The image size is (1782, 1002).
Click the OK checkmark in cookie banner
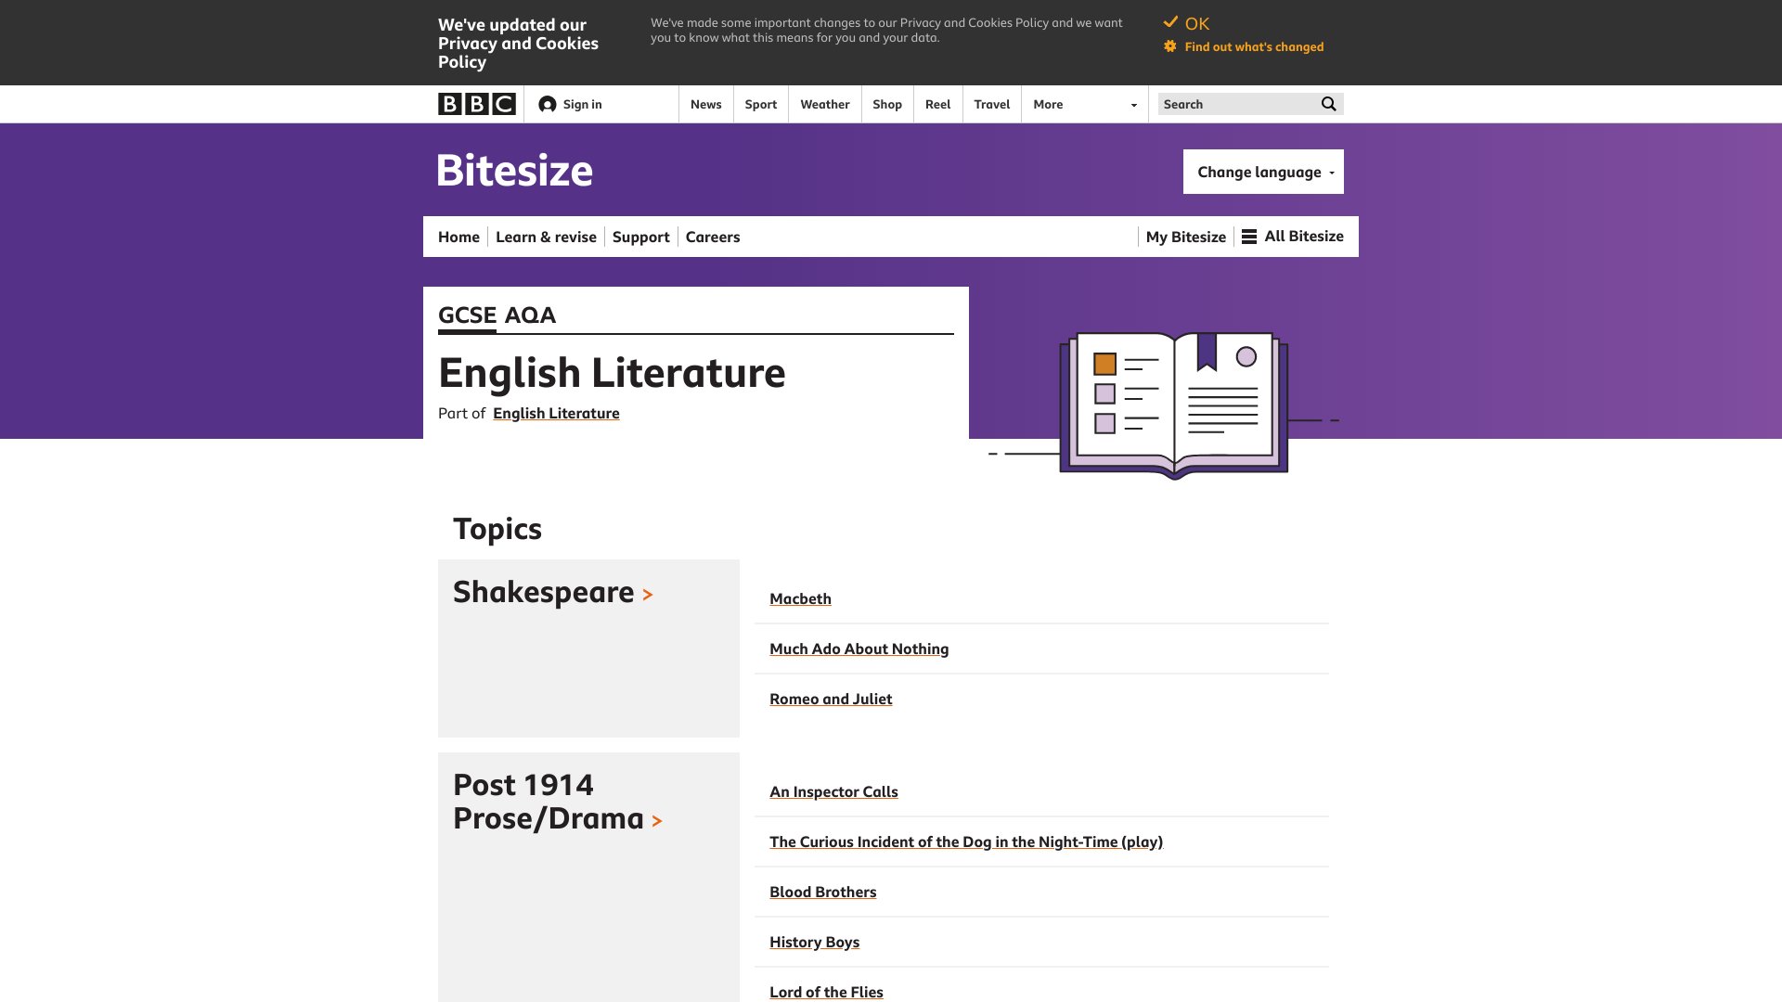[x=1170, y=22]
